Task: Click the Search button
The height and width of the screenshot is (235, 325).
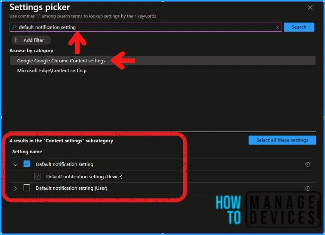Action: 299,27
